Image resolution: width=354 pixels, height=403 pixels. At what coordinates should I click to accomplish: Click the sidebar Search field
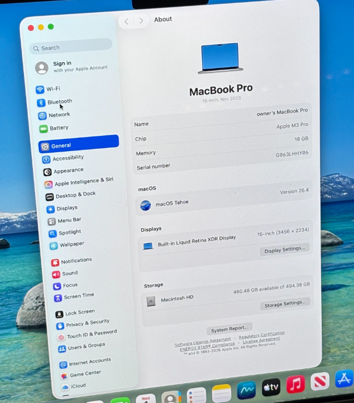pos(71,46)
